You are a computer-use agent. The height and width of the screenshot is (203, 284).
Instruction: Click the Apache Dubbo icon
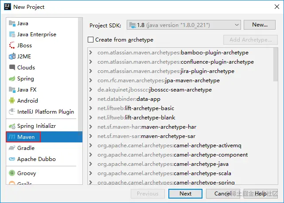[12, 159]
